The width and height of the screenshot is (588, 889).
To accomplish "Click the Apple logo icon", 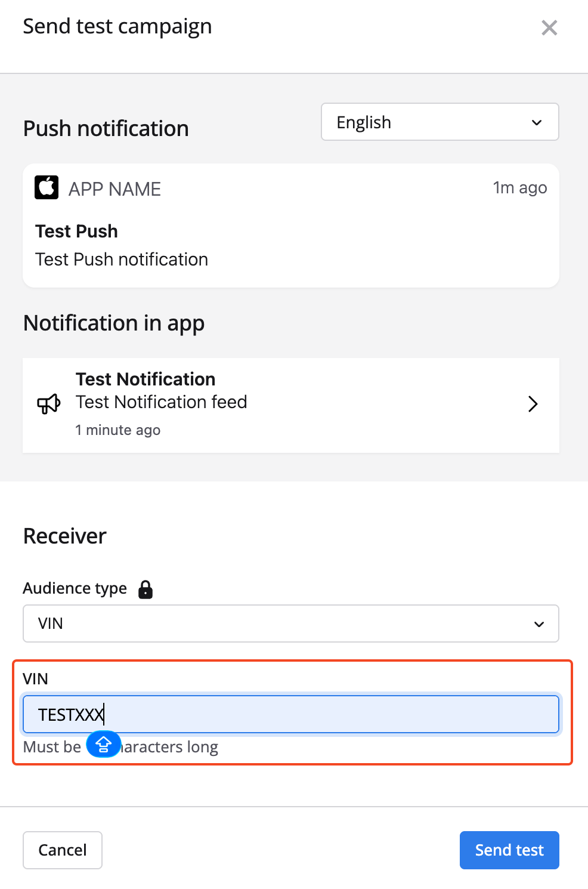I will click(47, 187).
